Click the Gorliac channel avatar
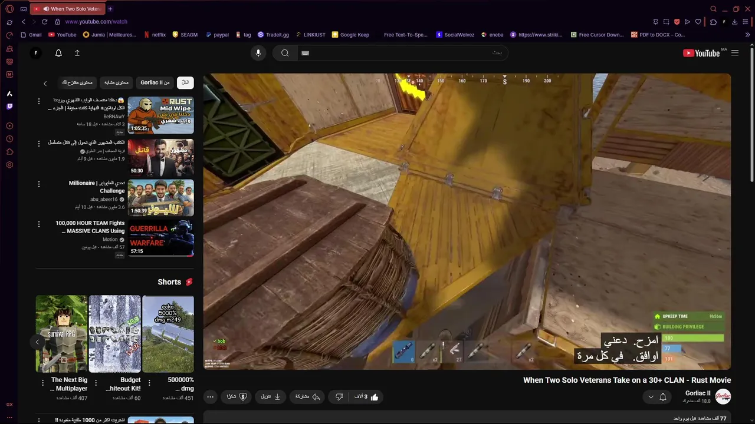This screenshot has height=424, width=755. point(723,397)
